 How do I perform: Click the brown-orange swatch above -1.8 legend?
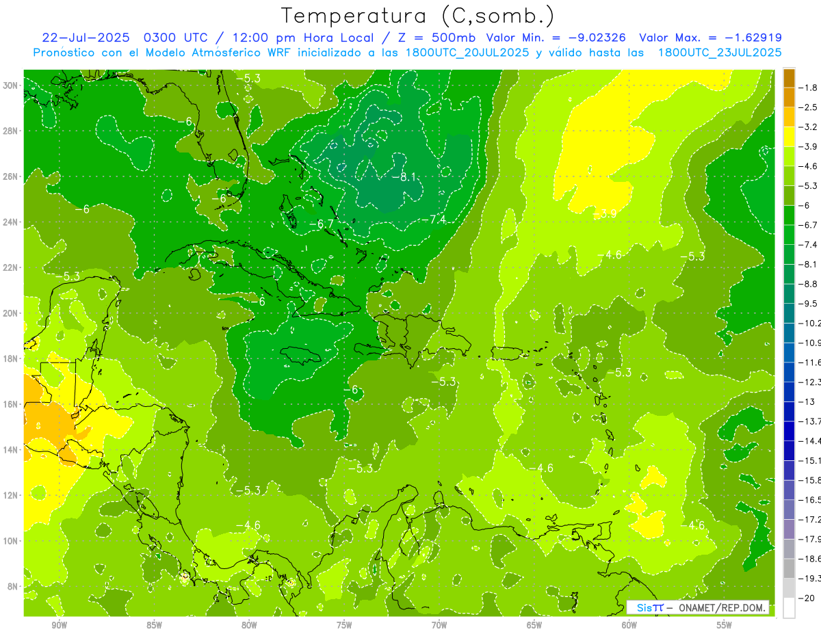click(789, 78)
